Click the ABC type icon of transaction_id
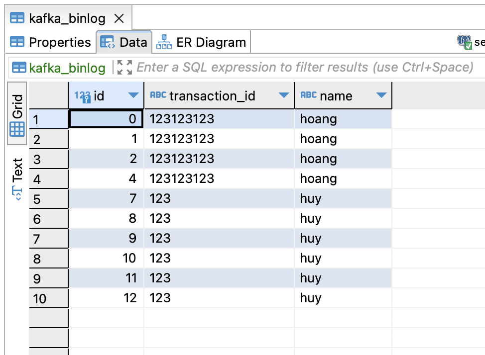The width and height of the screenshot is (485, 355). click(158, 95)
